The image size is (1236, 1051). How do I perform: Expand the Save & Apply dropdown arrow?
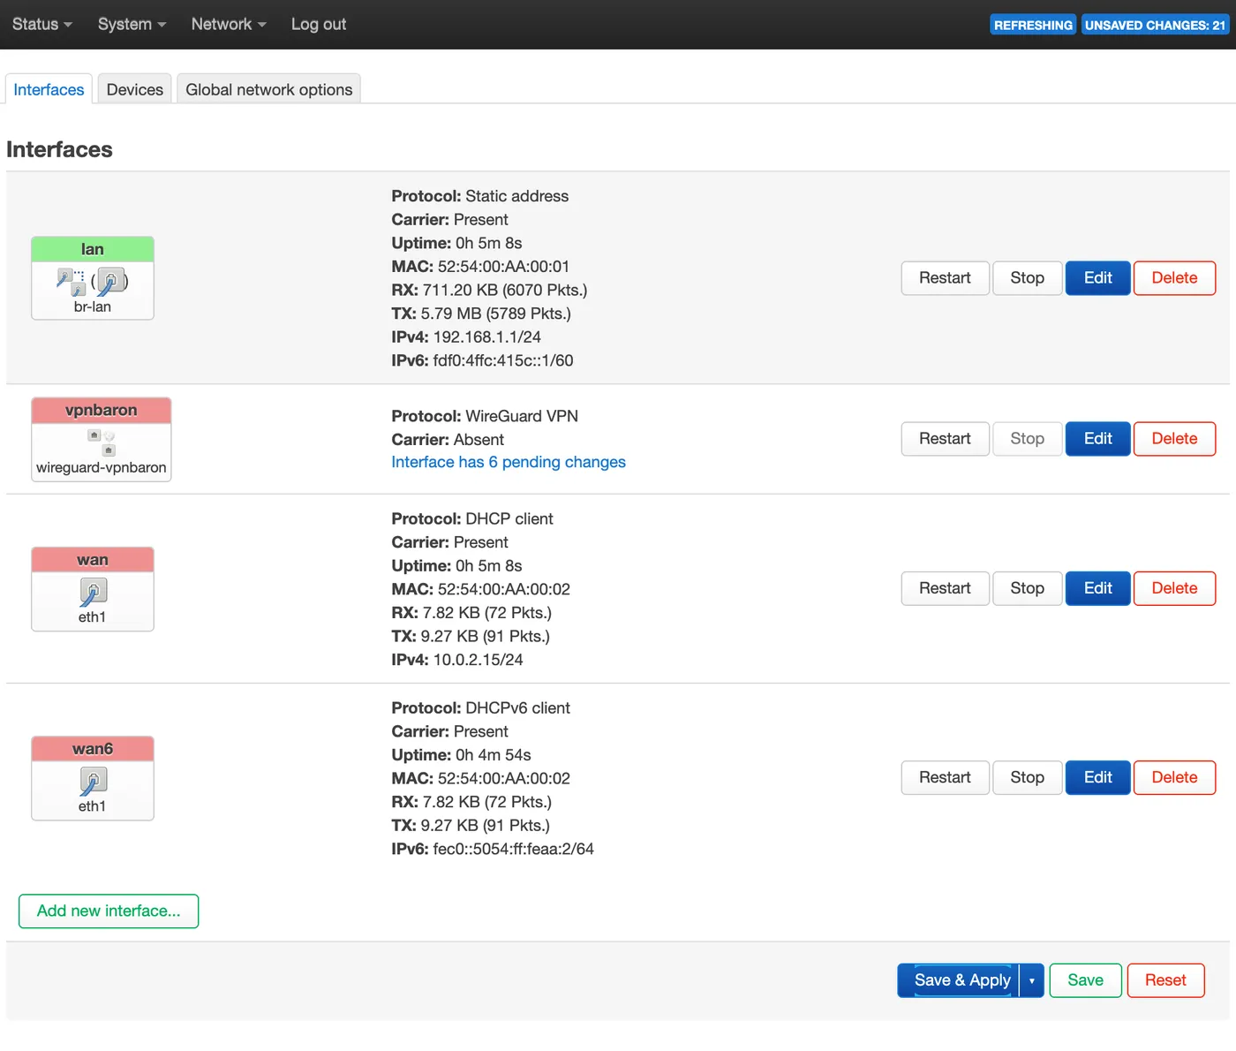tap(1032, 980)
